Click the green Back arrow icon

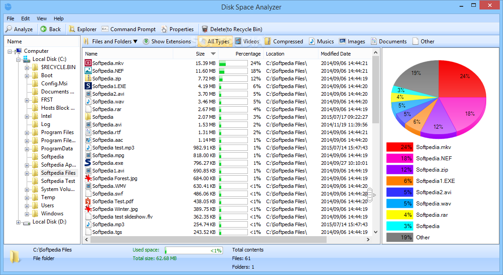tap(43, 29)
